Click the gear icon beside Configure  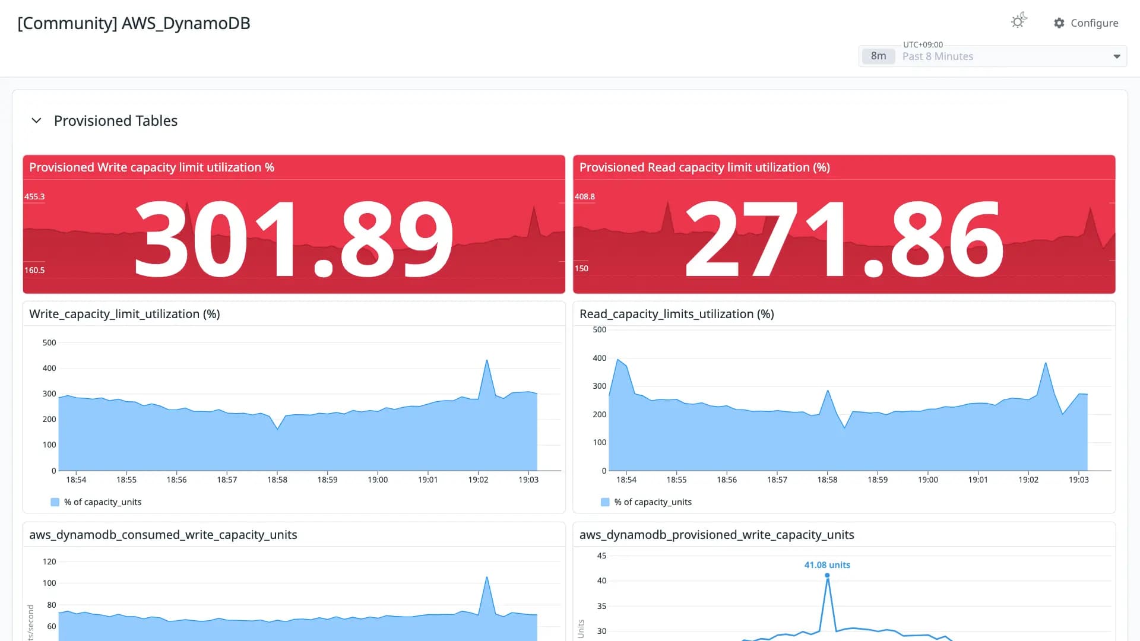tap(1059, 23)
